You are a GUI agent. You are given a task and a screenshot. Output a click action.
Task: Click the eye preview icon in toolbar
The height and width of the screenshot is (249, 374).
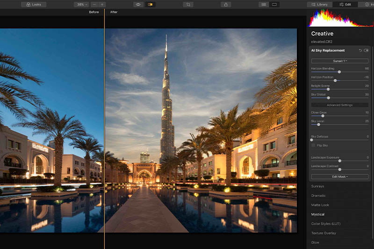[x=138, y=4]
